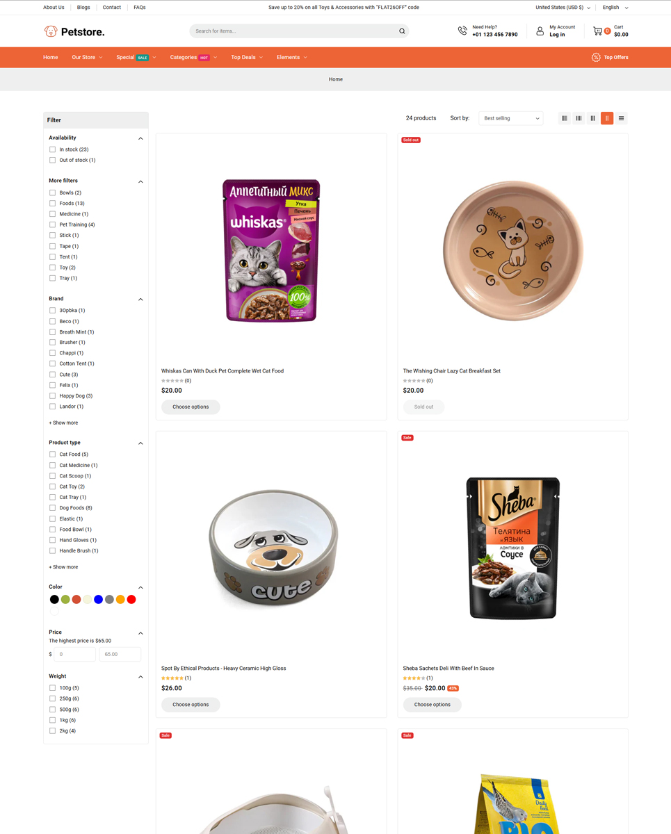Click the My Account user icon
This screenshot has height=834, width=671.
[540, 31]
